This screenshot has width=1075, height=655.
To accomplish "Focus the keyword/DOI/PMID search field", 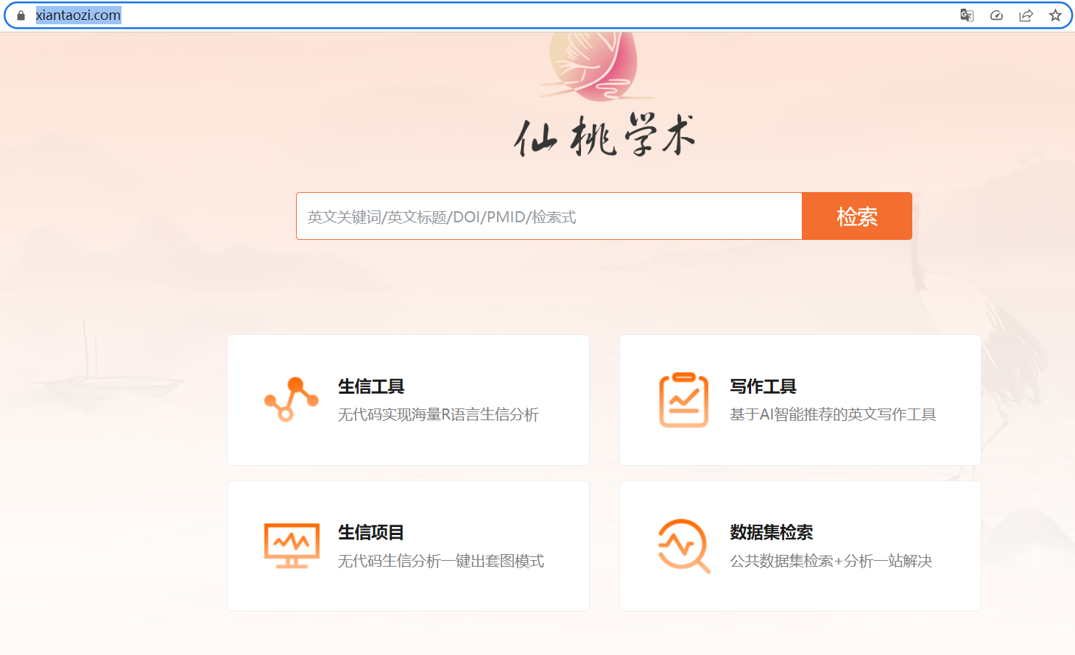I will click(549, 216).
